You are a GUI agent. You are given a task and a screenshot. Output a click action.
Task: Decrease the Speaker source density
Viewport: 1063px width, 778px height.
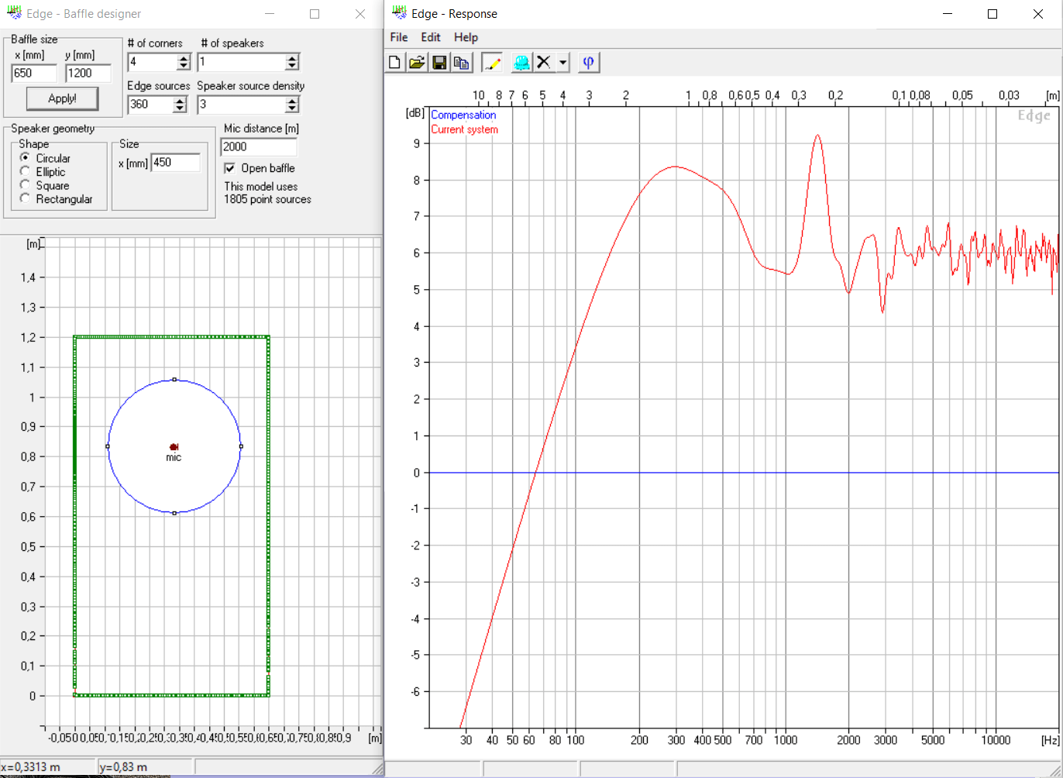click(291, 108)
